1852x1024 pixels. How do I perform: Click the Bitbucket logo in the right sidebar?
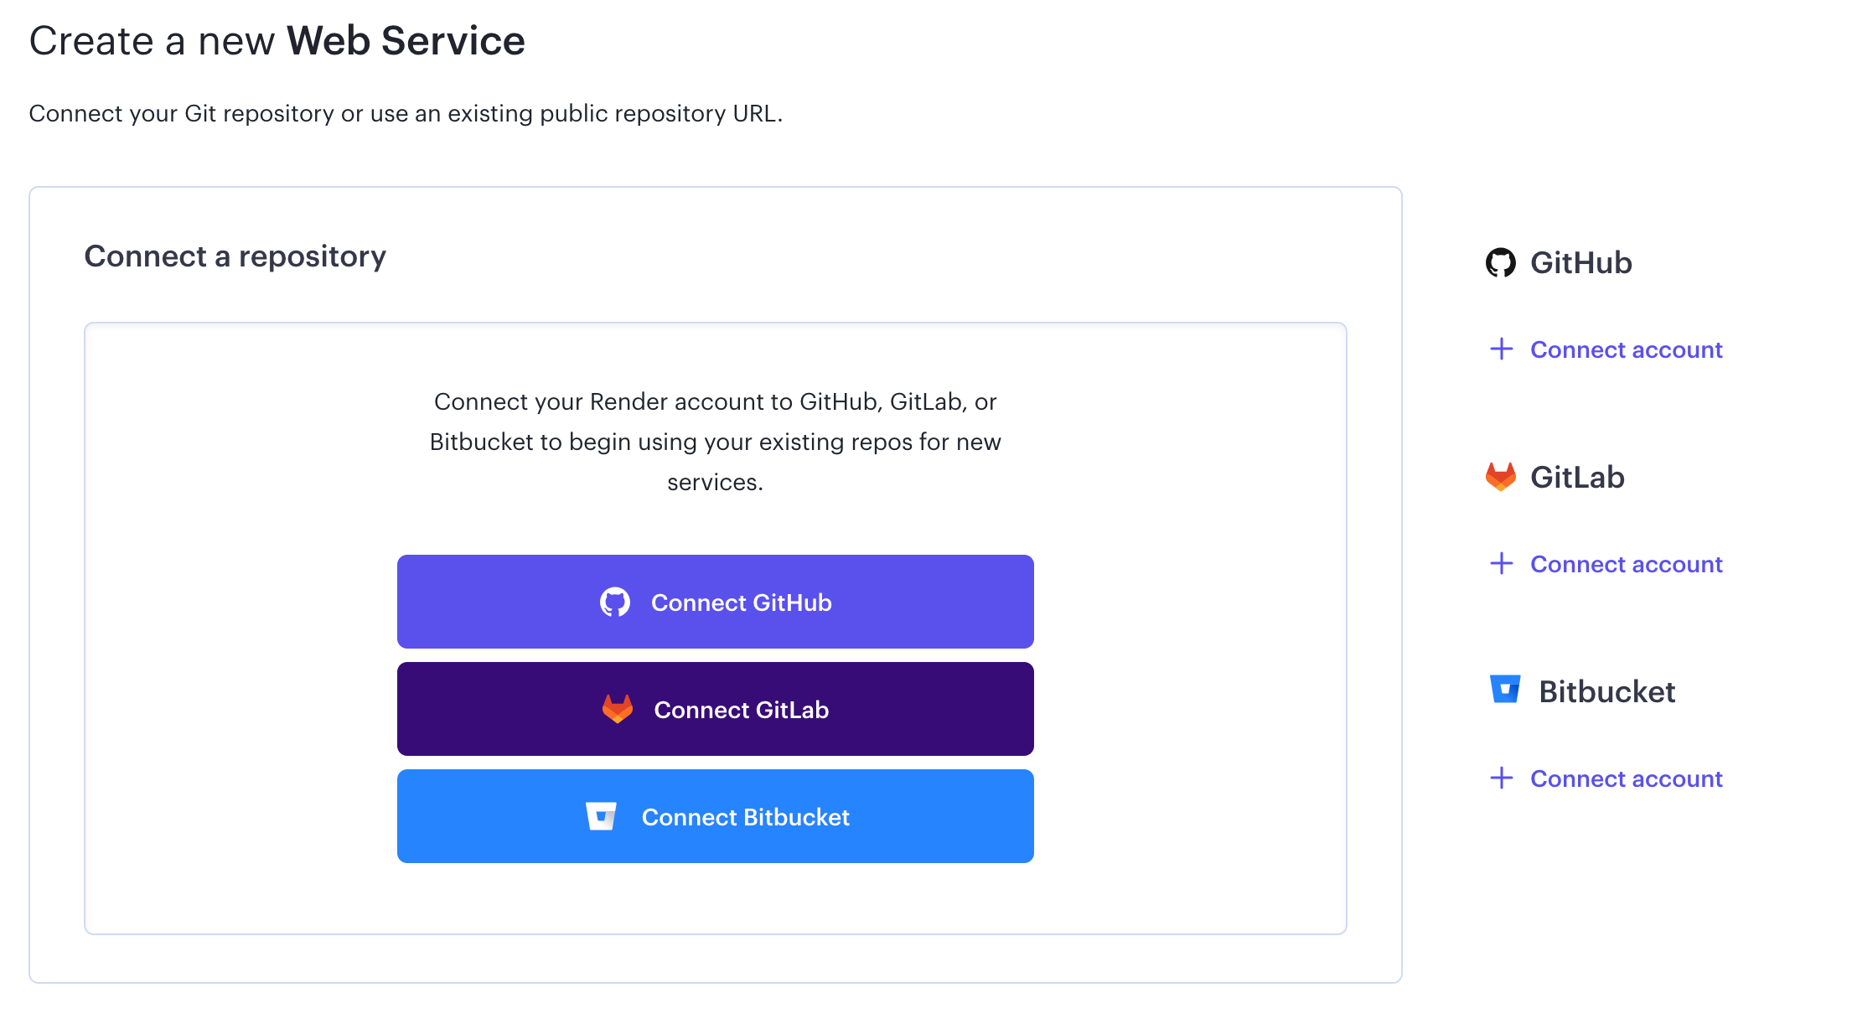1505,689
